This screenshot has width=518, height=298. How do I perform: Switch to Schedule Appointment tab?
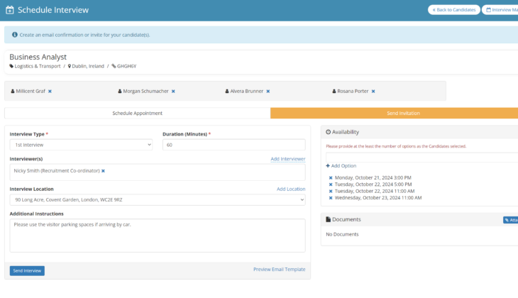pos(138,114)
